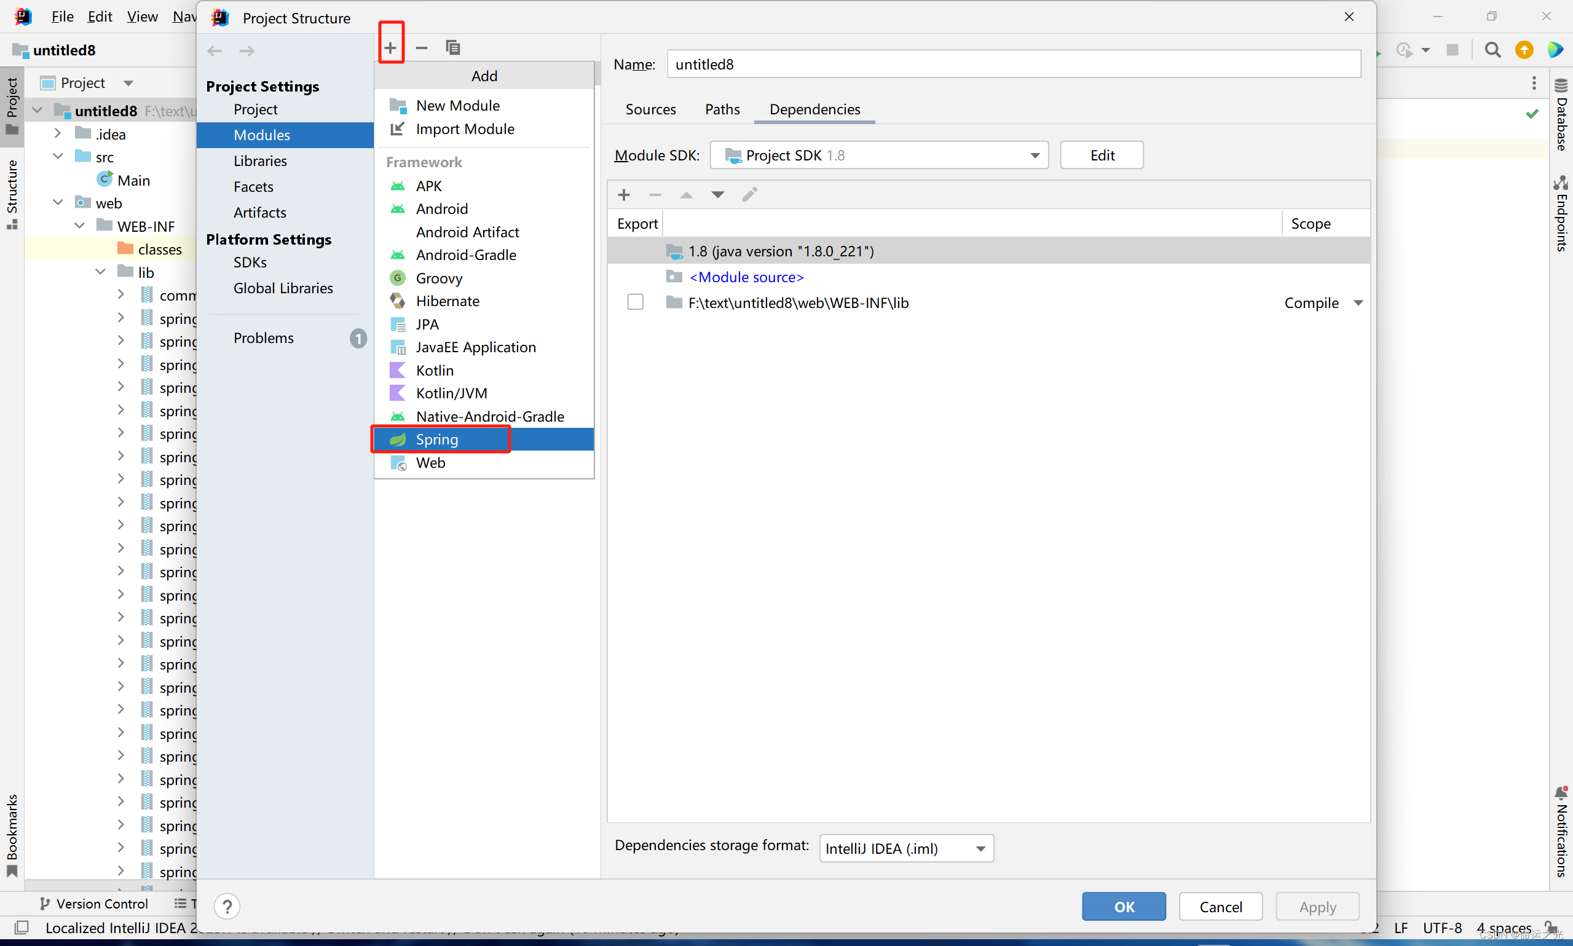Viewport: 1573px width, 946px height.
Task: Select Import Module in Add popup
Action: click(x=484, y=128)
